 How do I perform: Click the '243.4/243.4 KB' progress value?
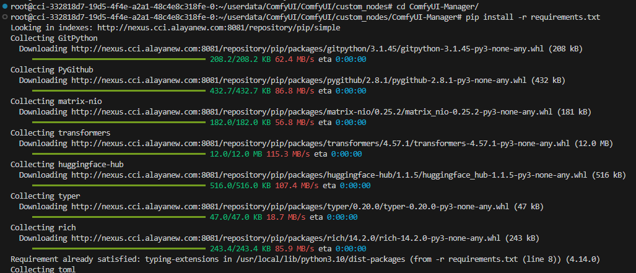[240, 249]
